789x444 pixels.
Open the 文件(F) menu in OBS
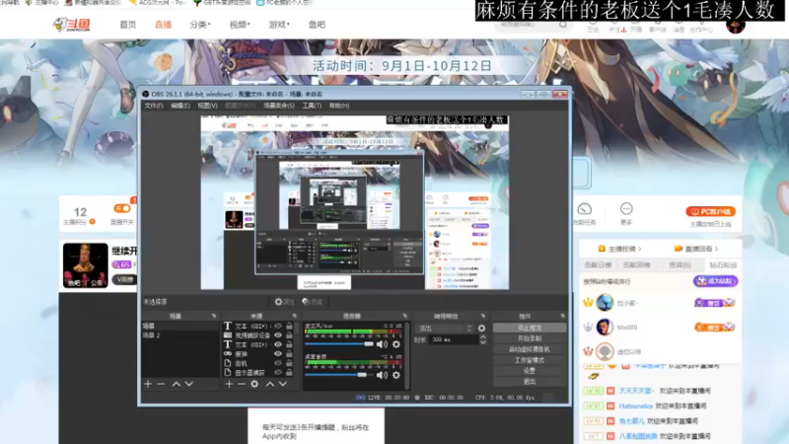point(154,106)
